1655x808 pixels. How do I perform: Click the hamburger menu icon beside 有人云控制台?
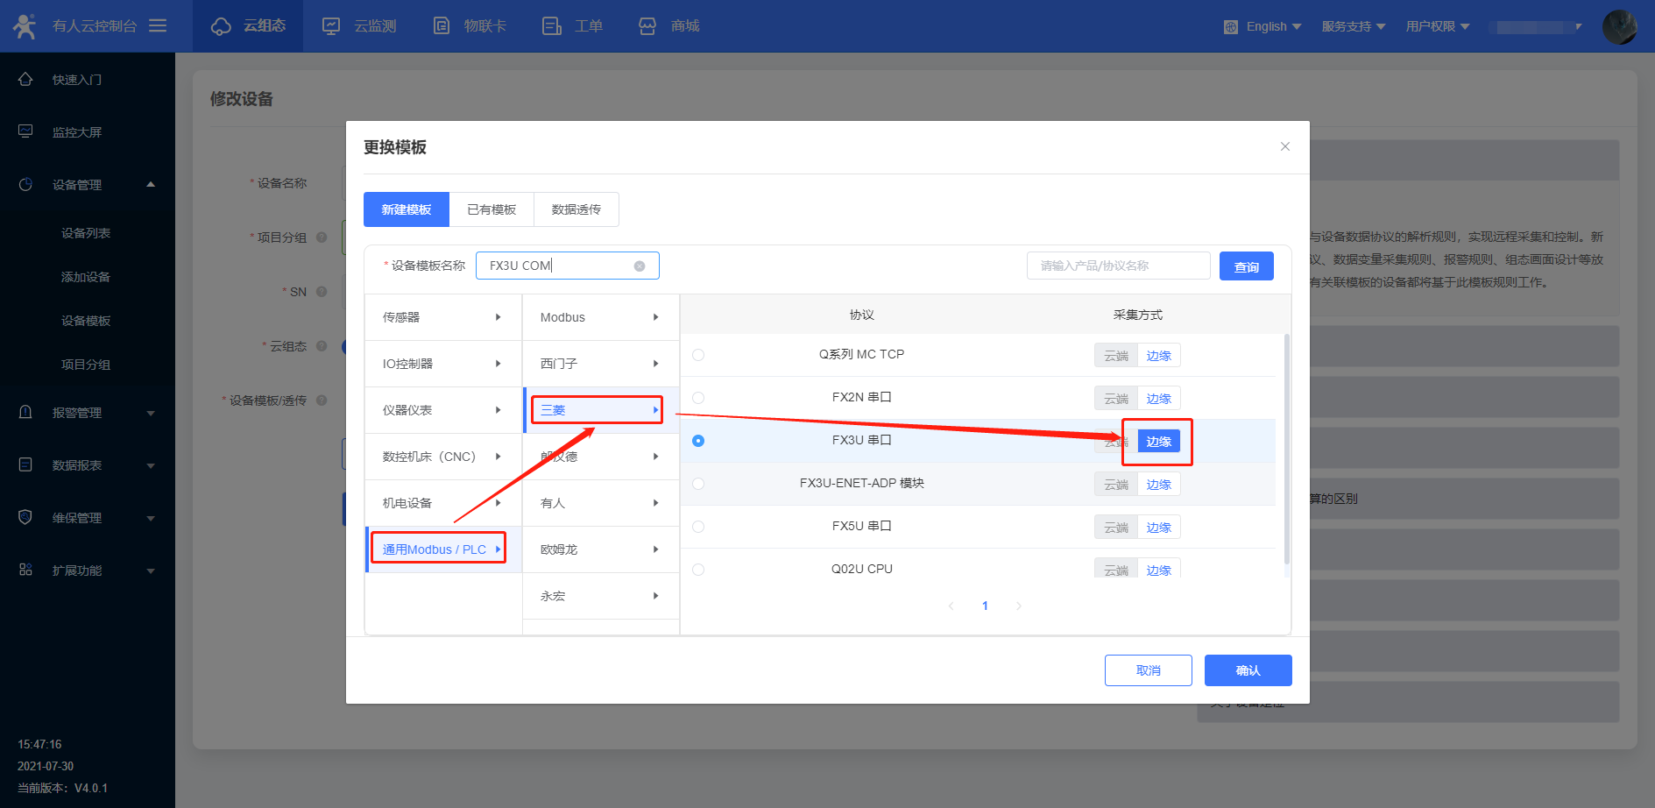pyautogui.click(x=158, y=26)
